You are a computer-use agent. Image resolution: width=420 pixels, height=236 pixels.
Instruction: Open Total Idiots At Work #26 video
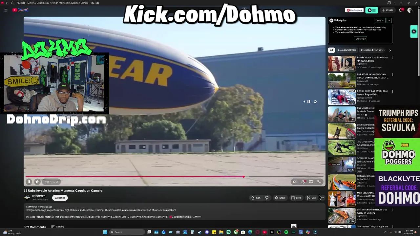(342, 97)
